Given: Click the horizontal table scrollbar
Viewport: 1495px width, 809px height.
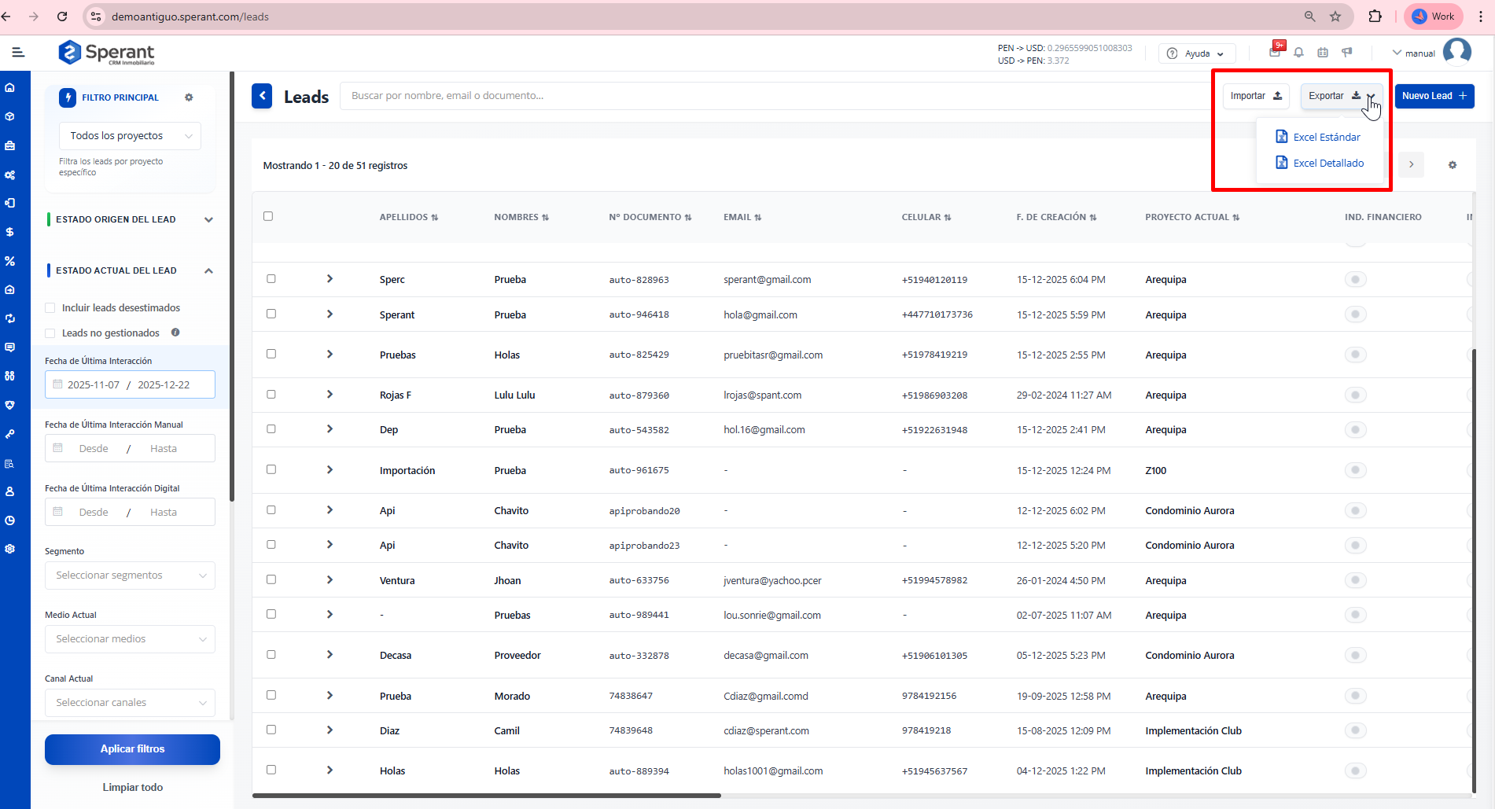Looking at the screenshot, I should click(486, 796).
